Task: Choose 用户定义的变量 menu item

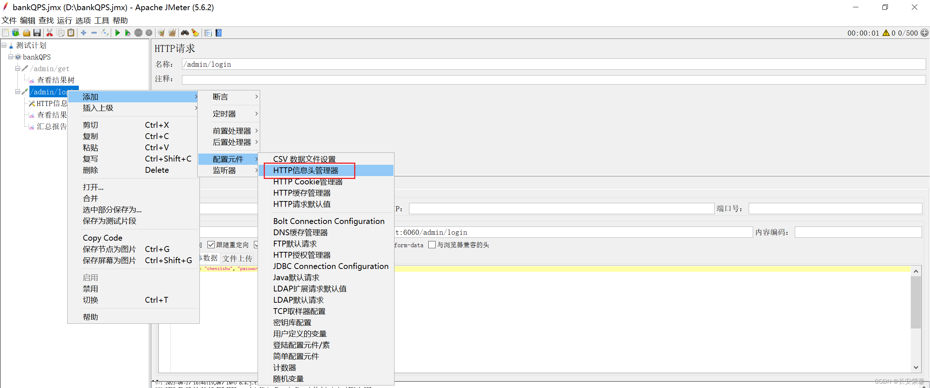Action: click(326, 334)
